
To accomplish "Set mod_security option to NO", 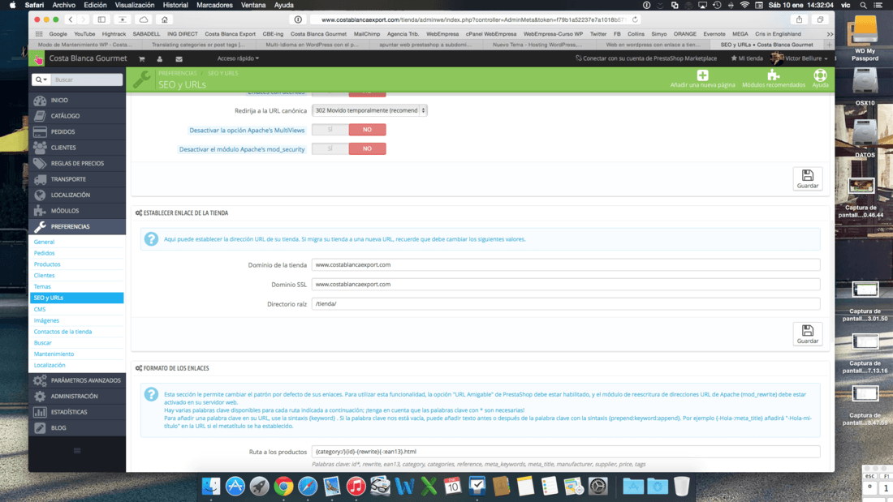I will [x=367, y=148].
